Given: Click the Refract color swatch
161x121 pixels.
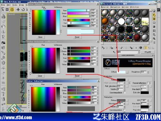Looking at the screenshot, I should (121, 100).
